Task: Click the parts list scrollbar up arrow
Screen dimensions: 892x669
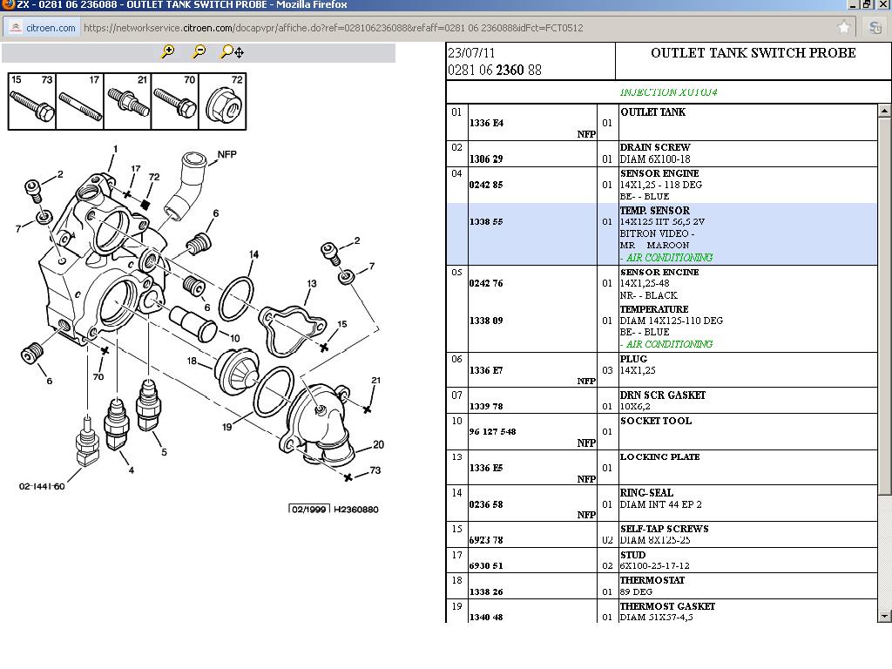Action: (x=884, y=111)
